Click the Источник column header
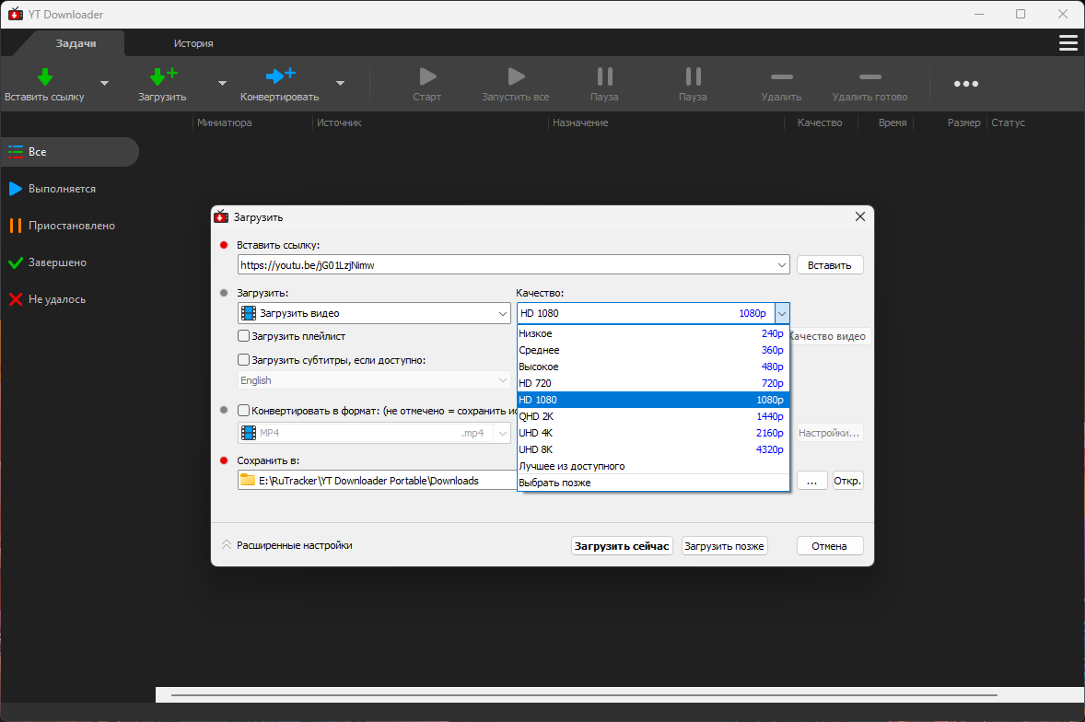Image resolution: width=1085 pixels, height=722 pixels. pyautogui.click(x=339, y=122)
